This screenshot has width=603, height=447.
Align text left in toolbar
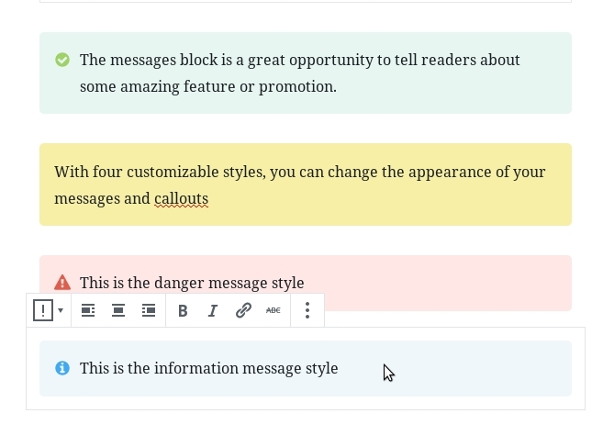pyautogui.click(x=88, y=310)
